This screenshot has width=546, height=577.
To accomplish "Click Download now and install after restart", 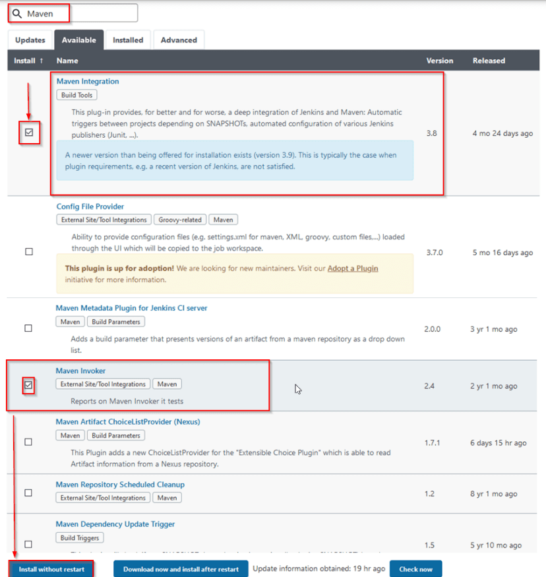I will [181, 569].
